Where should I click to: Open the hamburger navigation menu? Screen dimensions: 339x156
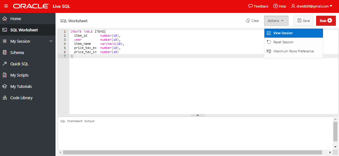point(6,6)
